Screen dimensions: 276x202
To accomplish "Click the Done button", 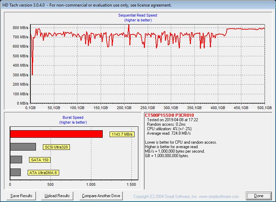I will [259, 196].
